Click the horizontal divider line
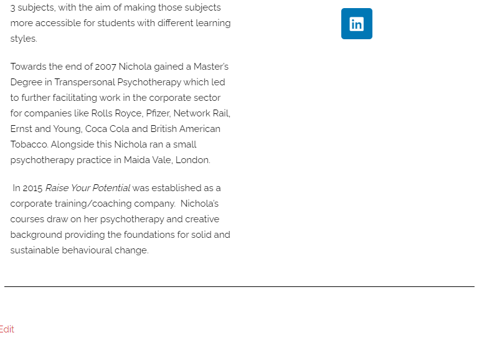 (x=239, y=286)
